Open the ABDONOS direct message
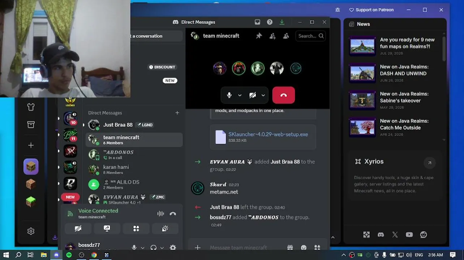 (x=134, y=155)
